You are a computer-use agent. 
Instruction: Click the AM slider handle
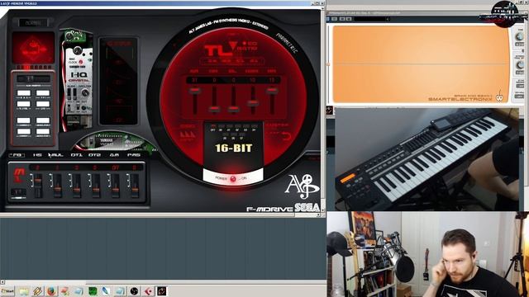[116, 191]
